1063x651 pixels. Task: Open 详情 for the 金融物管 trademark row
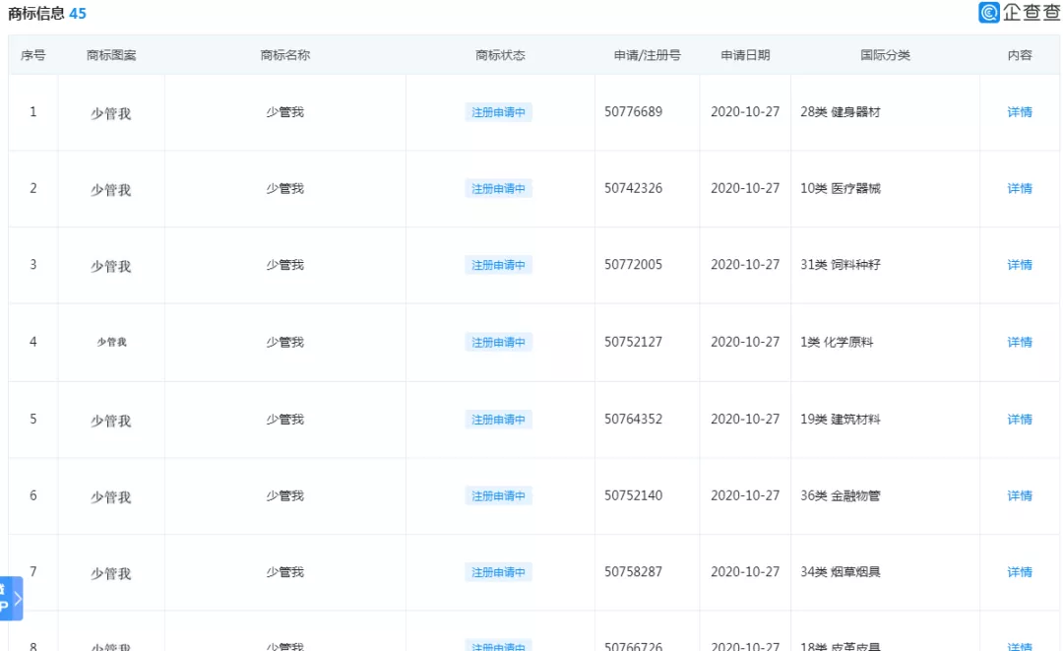coord(1019,495)
